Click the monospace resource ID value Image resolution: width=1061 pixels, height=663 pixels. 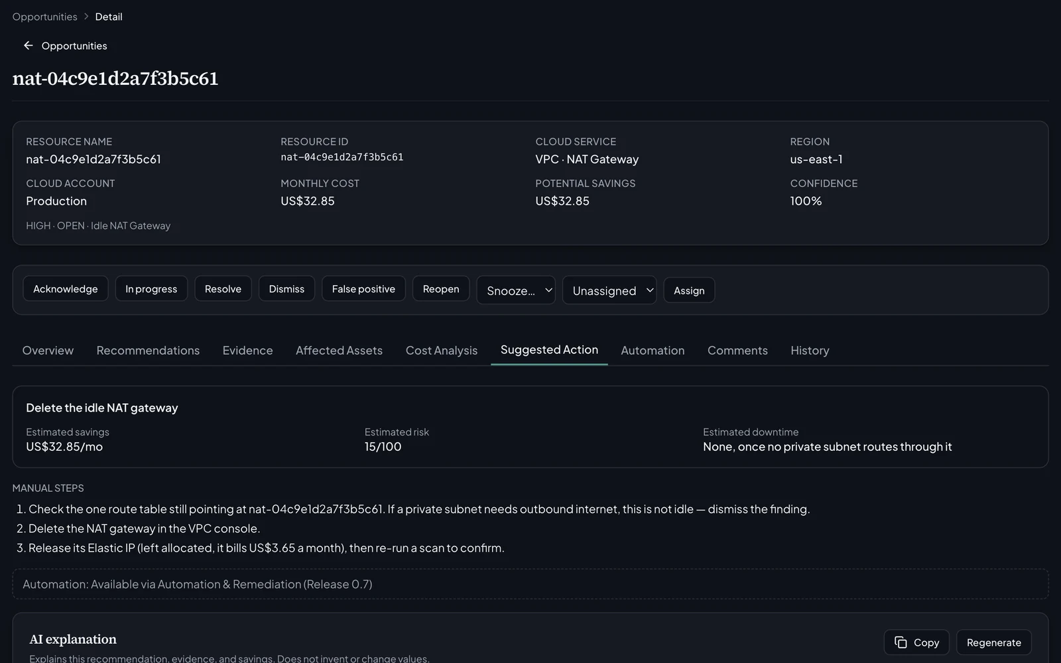click(x=342, y=157)
